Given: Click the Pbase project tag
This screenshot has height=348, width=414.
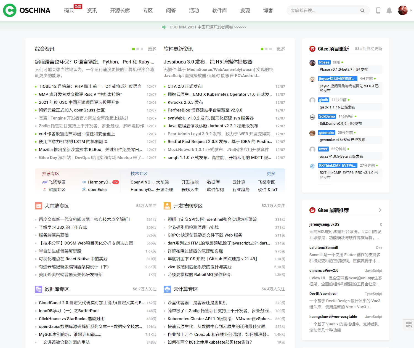Looking at the screenshot, I should click(x=324, y=62).
